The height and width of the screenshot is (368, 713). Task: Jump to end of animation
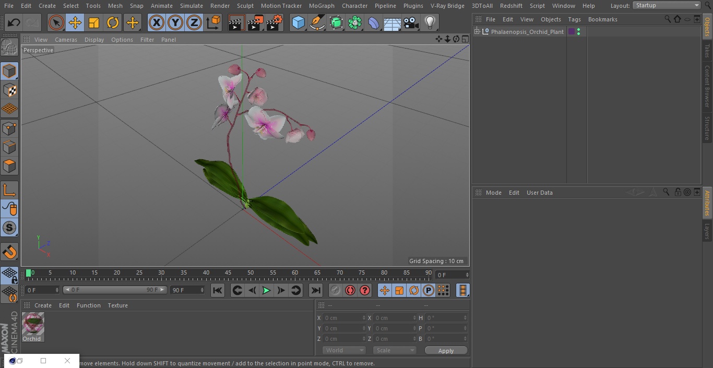316,290
